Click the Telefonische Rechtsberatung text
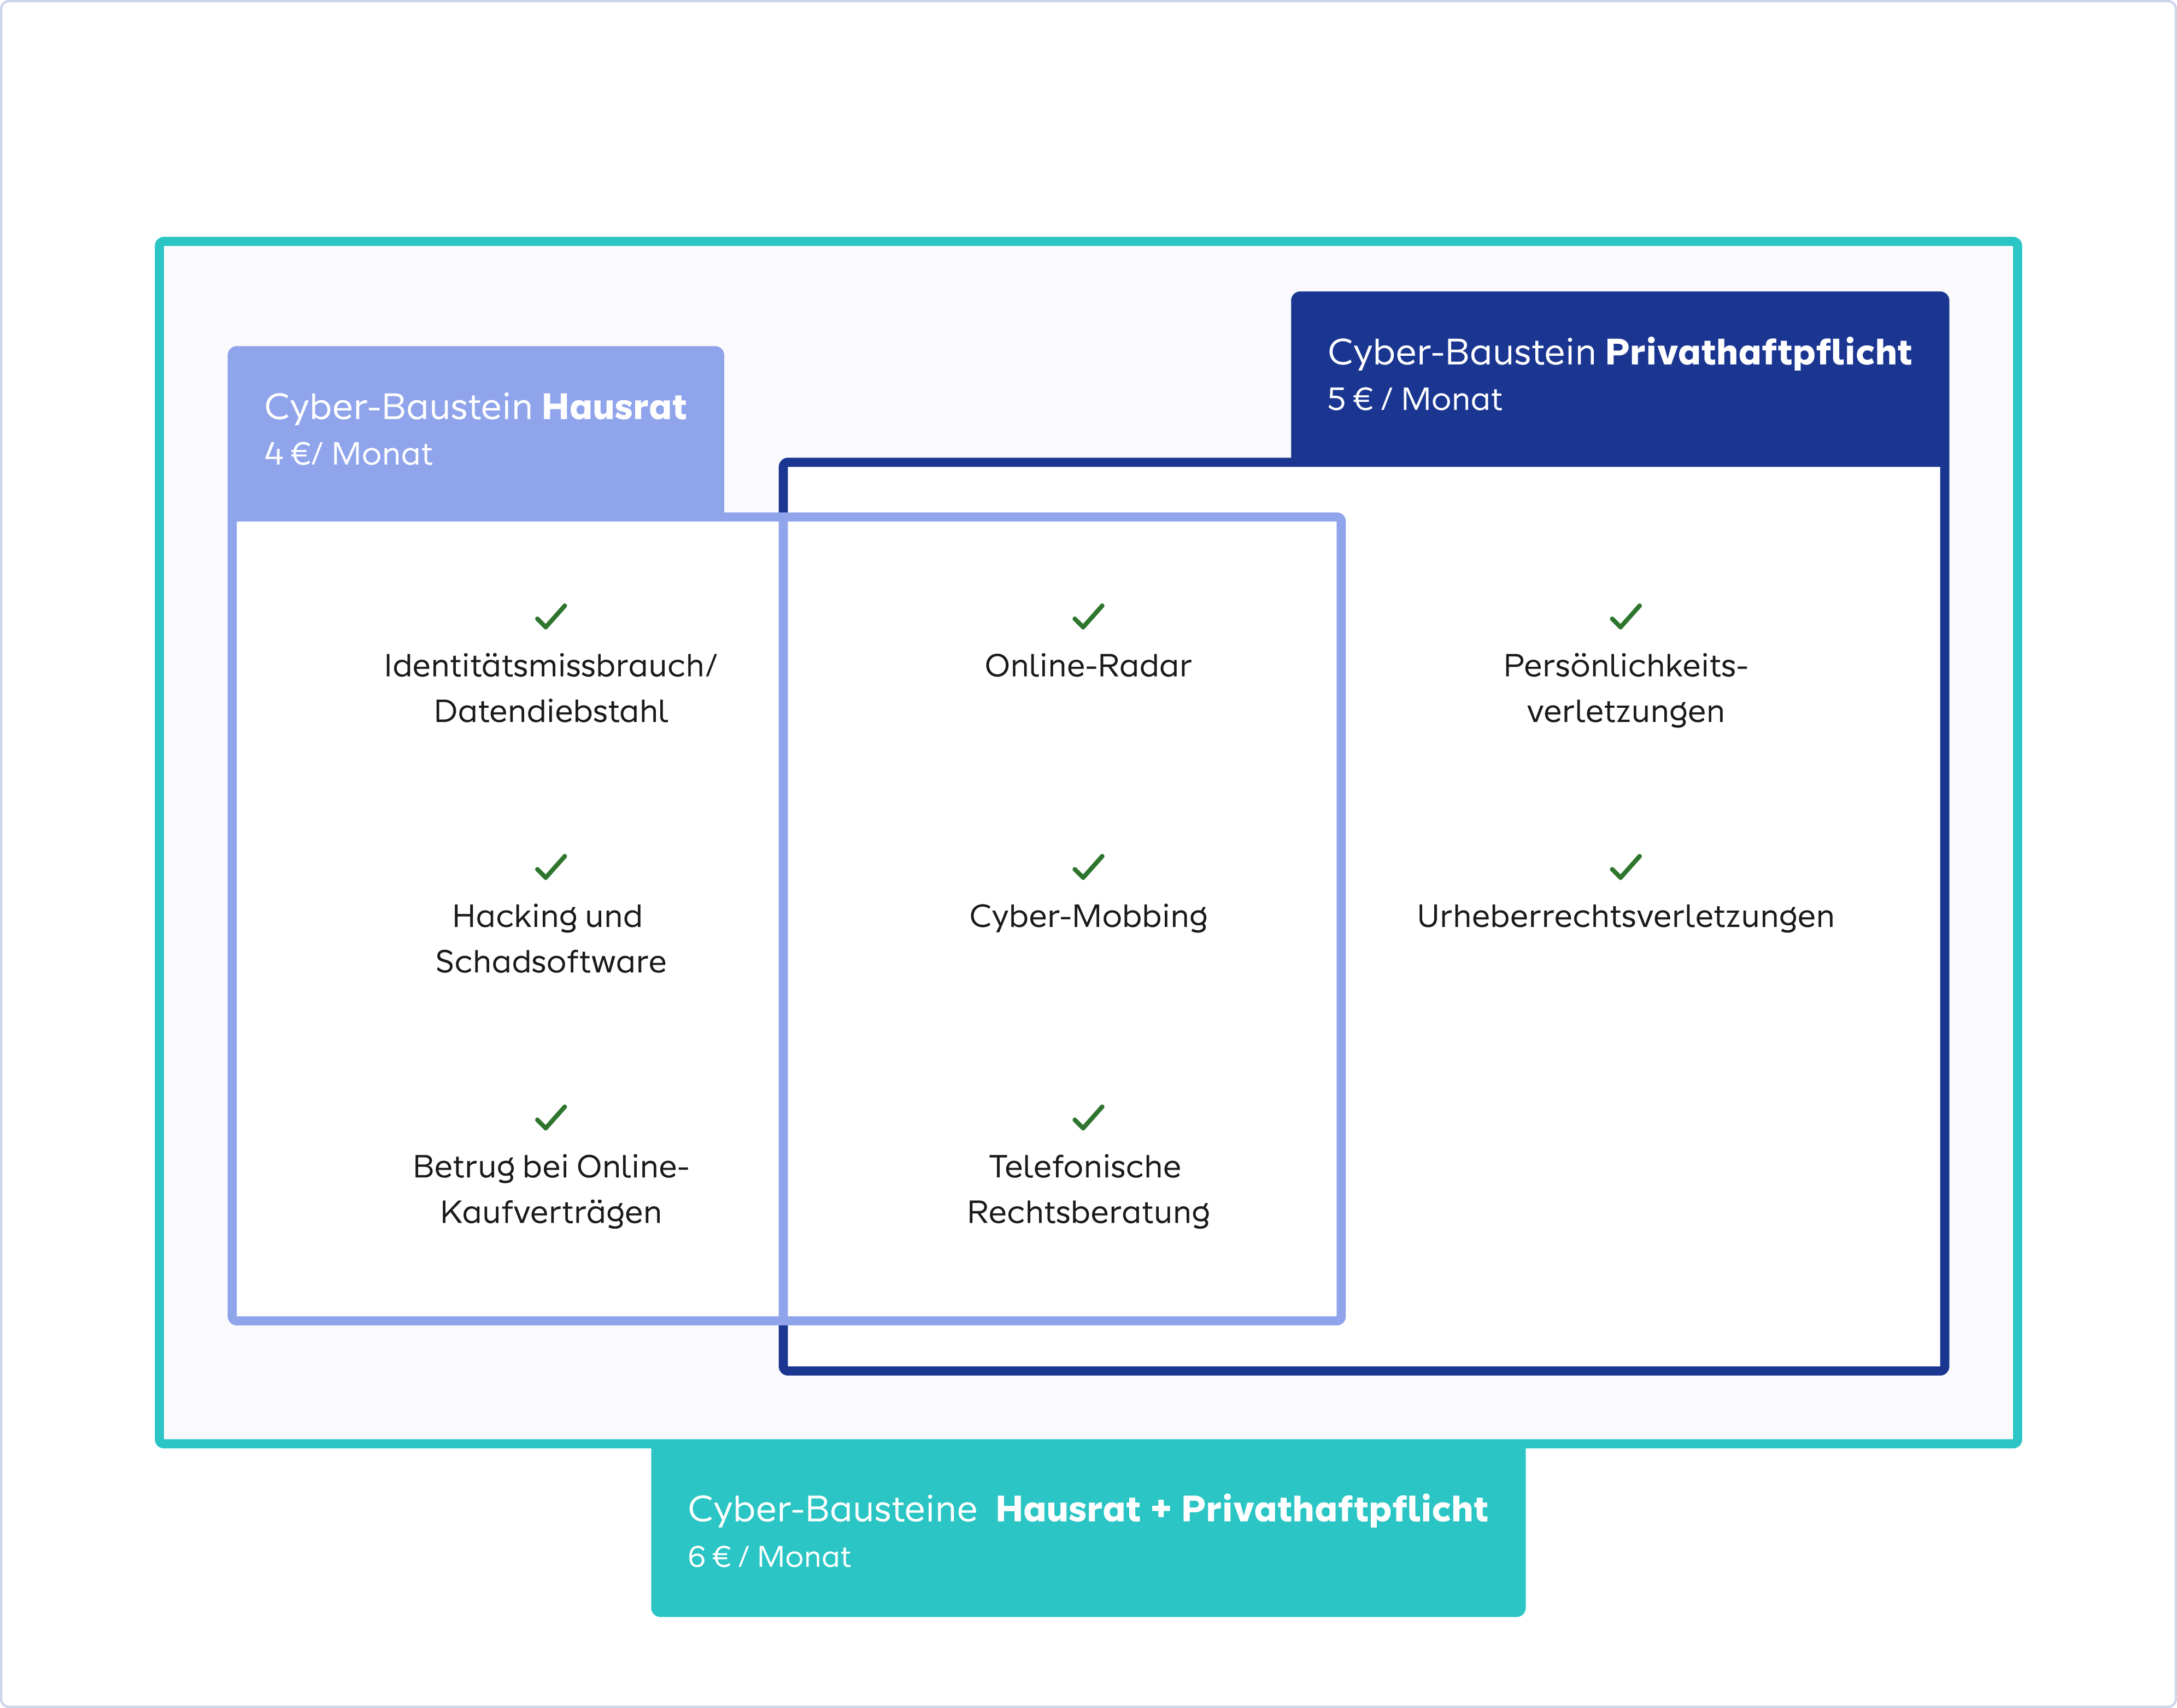 pyautogui.click(x=1088, y=1189)
